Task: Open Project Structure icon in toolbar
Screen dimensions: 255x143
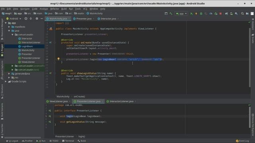Action: (247, 14)
